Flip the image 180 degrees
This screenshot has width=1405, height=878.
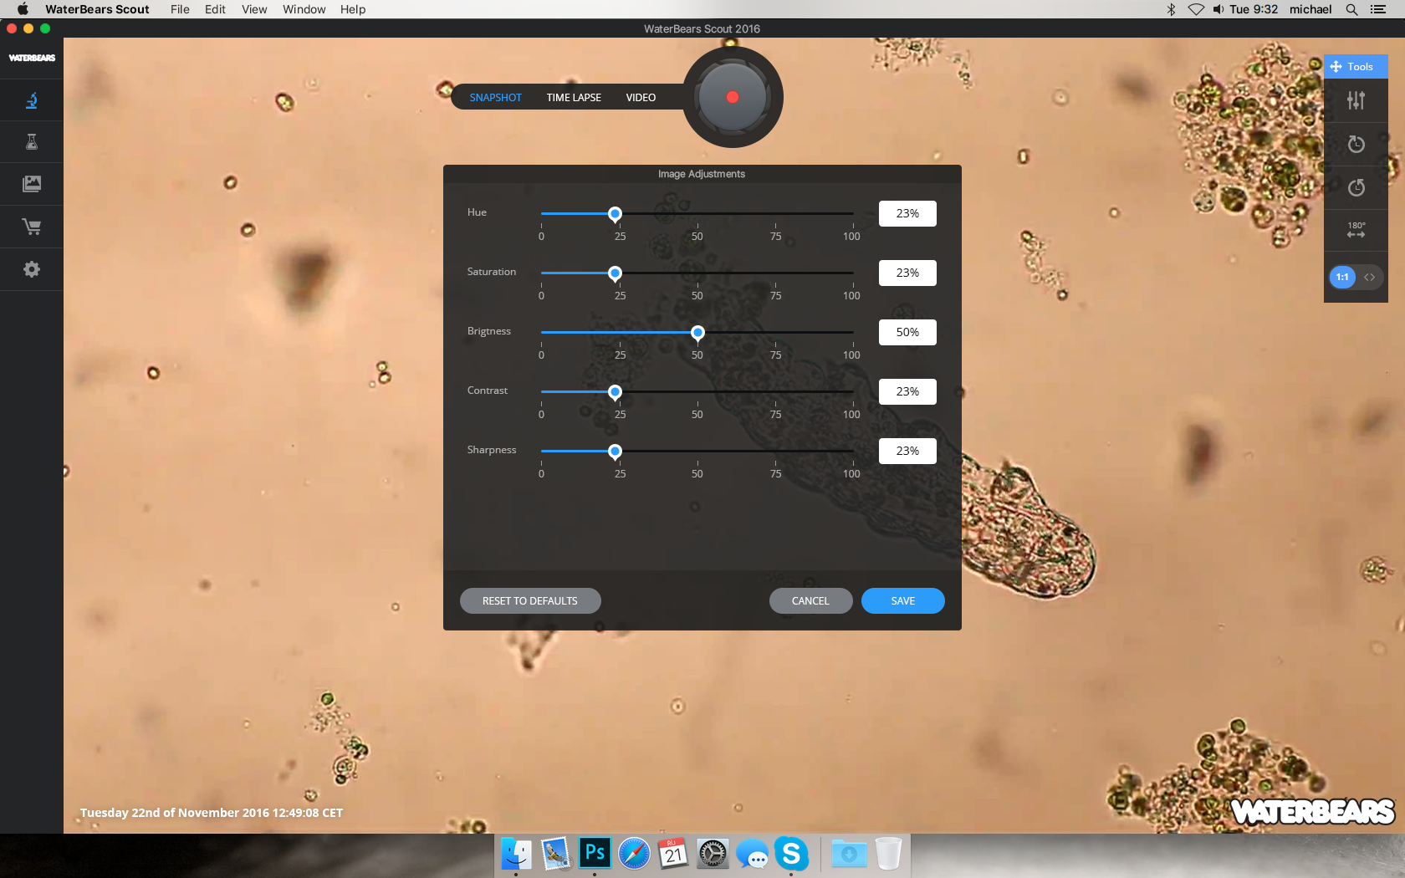pyautogui.click(x=1356, y=230)
